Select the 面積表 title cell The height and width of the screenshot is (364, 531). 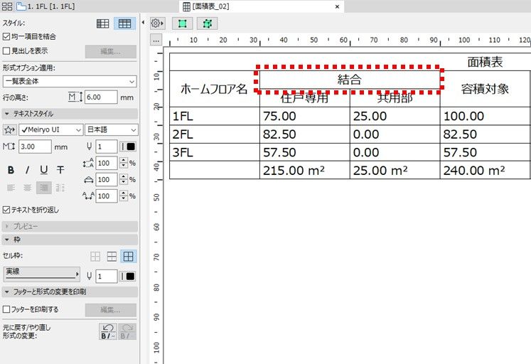click(485, 62)
